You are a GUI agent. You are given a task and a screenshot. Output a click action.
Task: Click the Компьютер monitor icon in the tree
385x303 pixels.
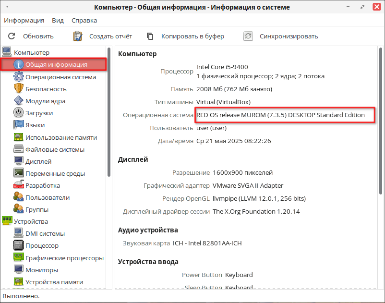pos(7,52)
